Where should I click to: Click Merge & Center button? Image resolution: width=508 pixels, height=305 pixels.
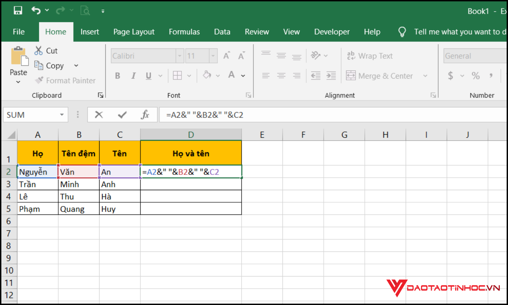[x=380, y=76]
